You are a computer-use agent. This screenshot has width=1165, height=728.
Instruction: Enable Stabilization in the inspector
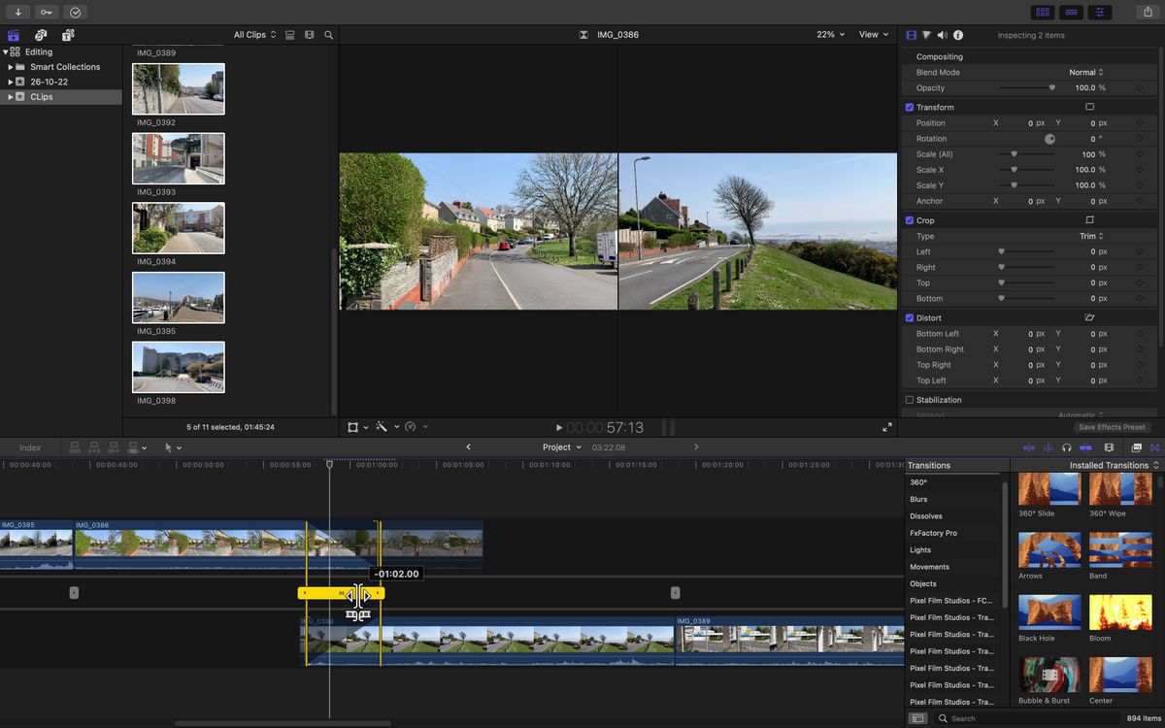click(x=910, y=399)
